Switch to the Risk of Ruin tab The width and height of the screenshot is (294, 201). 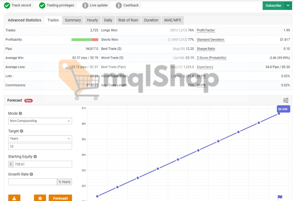coord(128,20)
